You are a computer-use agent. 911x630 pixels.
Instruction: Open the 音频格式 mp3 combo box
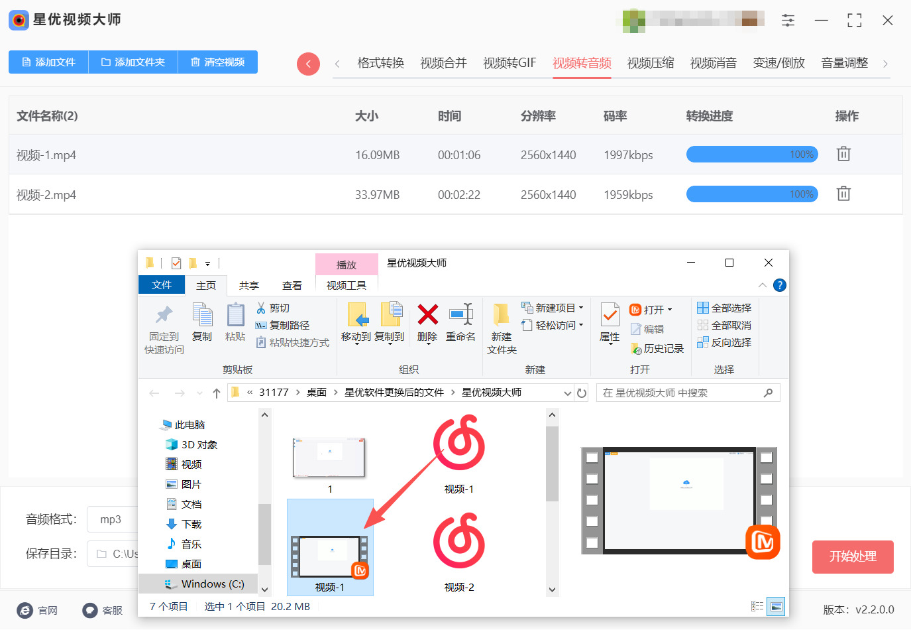pos(113,519)
